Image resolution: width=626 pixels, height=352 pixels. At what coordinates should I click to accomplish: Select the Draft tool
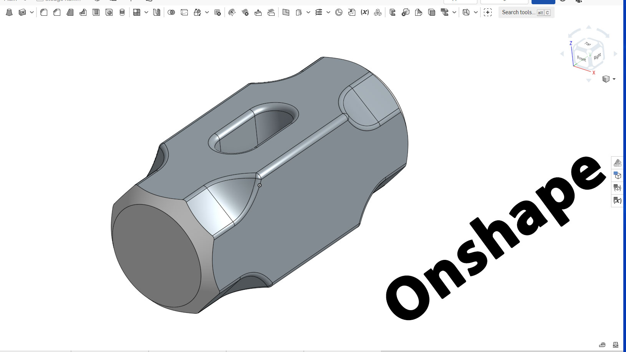pyautogui.click(x=70, y=13)
